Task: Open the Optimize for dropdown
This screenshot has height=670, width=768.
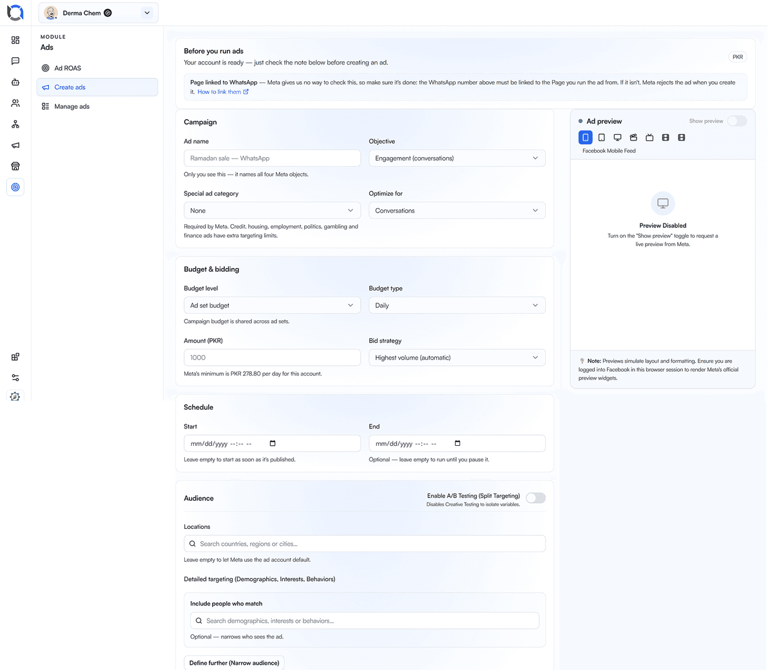Action: coord(457,211)
